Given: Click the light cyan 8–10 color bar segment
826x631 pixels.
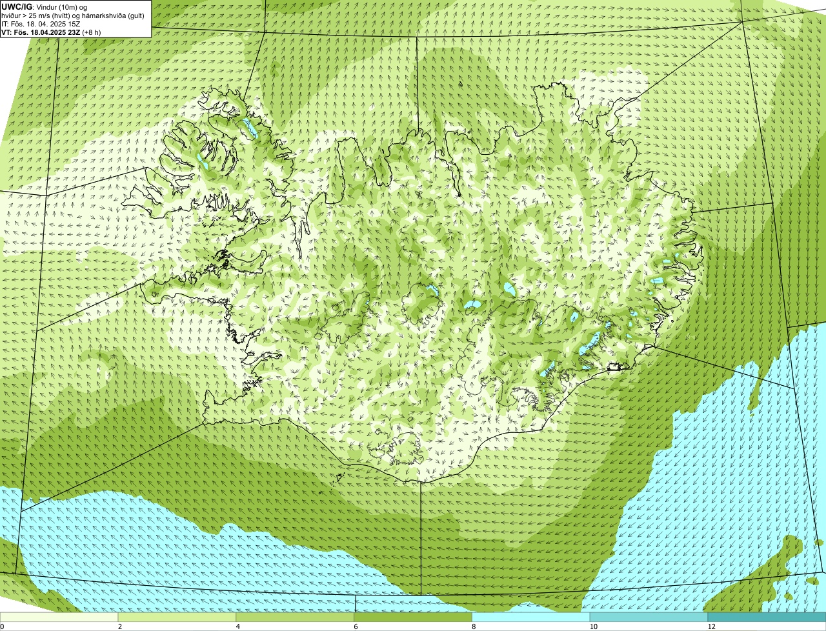Looking at the screenshot, I should coord(531,617).
